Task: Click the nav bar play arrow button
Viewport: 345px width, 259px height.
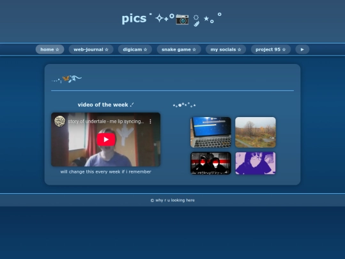Action: (x=302, y=49)
